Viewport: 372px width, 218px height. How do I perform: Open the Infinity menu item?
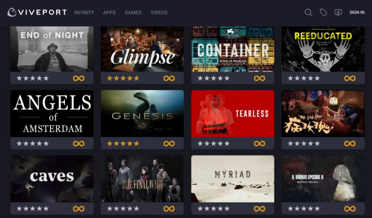tap(84, 13)
